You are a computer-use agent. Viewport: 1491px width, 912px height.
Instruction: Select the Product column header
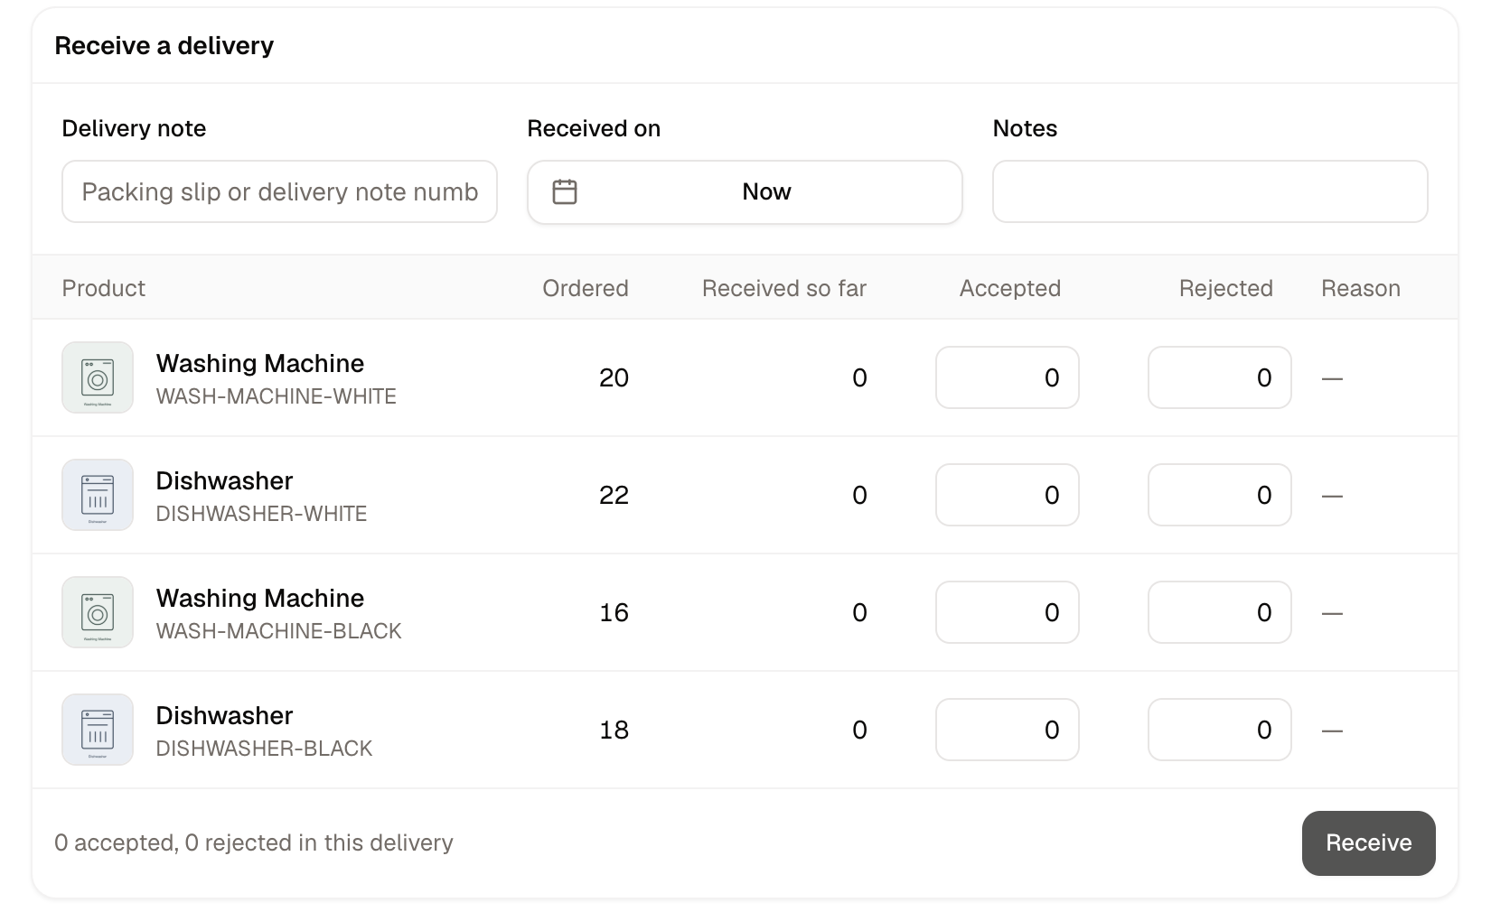[103, 288]
